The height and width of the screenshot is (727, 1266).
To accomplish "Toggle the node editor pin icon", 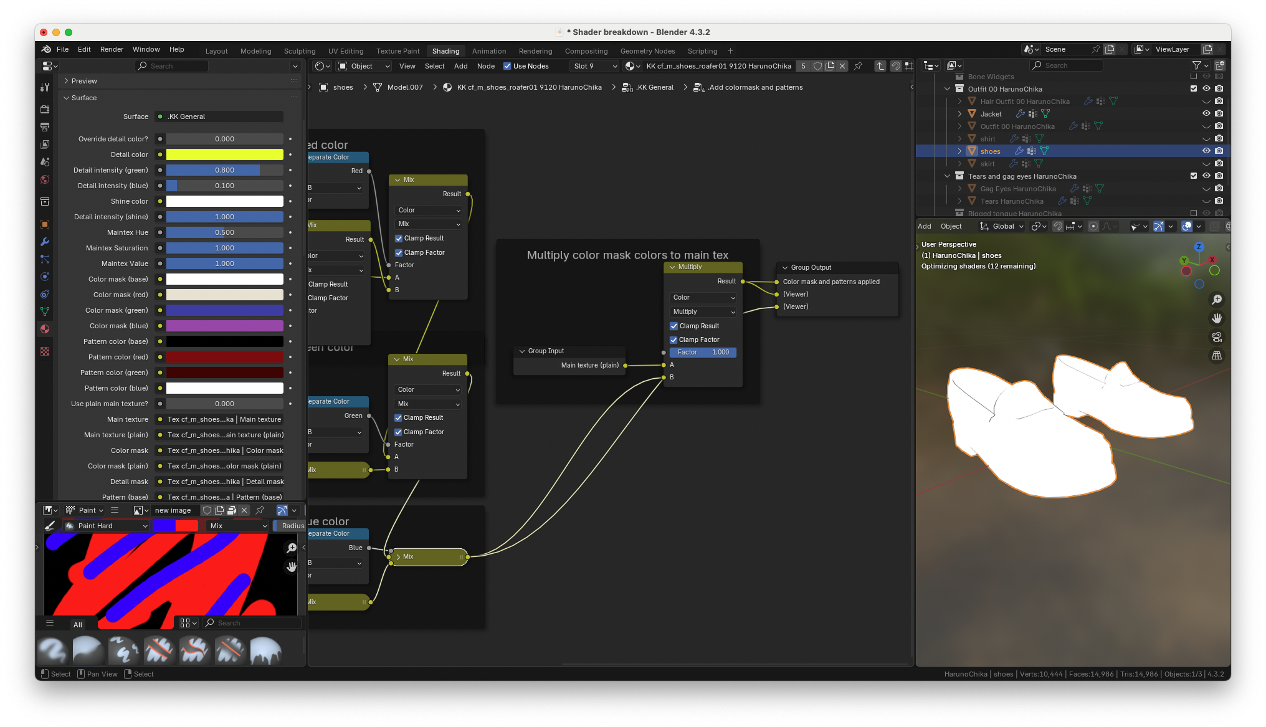I will click(x=858, y=66).
